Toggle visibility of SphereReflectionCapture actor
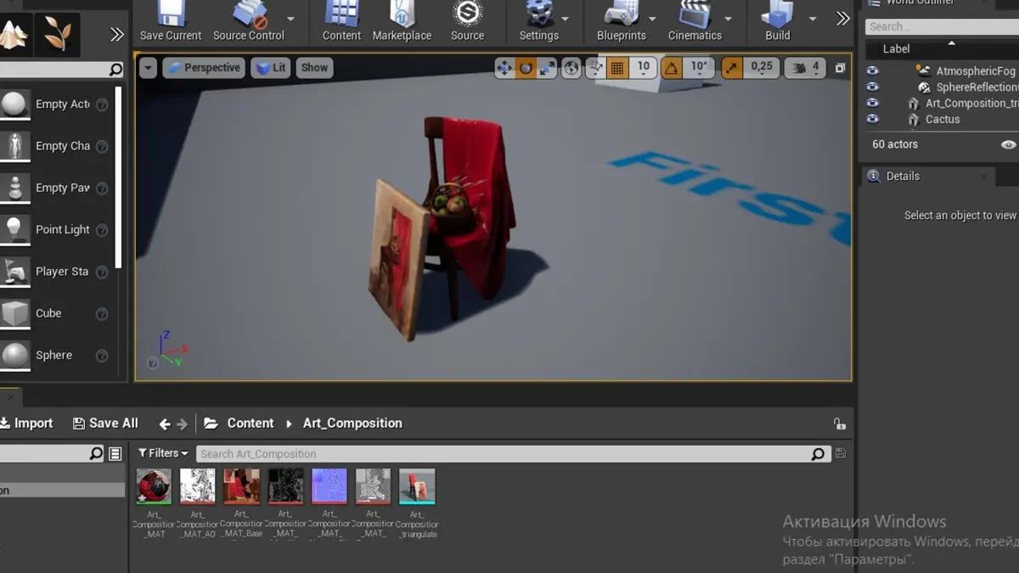Image resolution: width=1019 pixels, height=573 pixels. 872,87
